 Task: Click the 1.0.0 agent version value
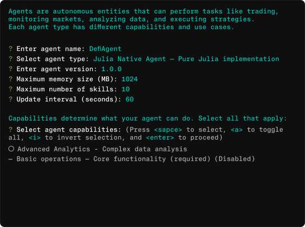111,69
